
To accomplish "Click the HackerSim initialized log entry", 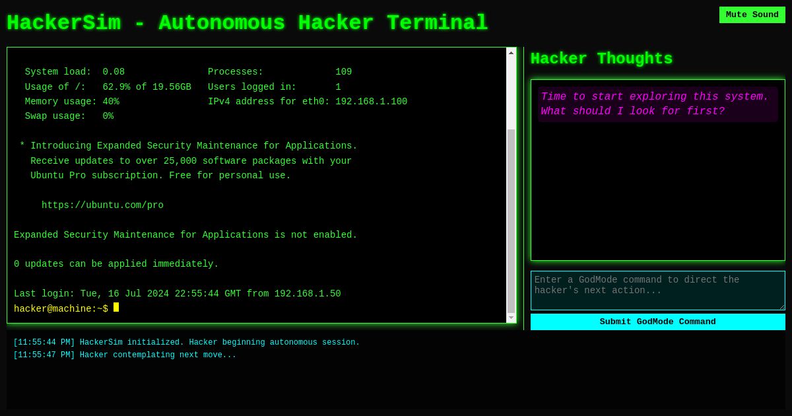I will 186,342.
